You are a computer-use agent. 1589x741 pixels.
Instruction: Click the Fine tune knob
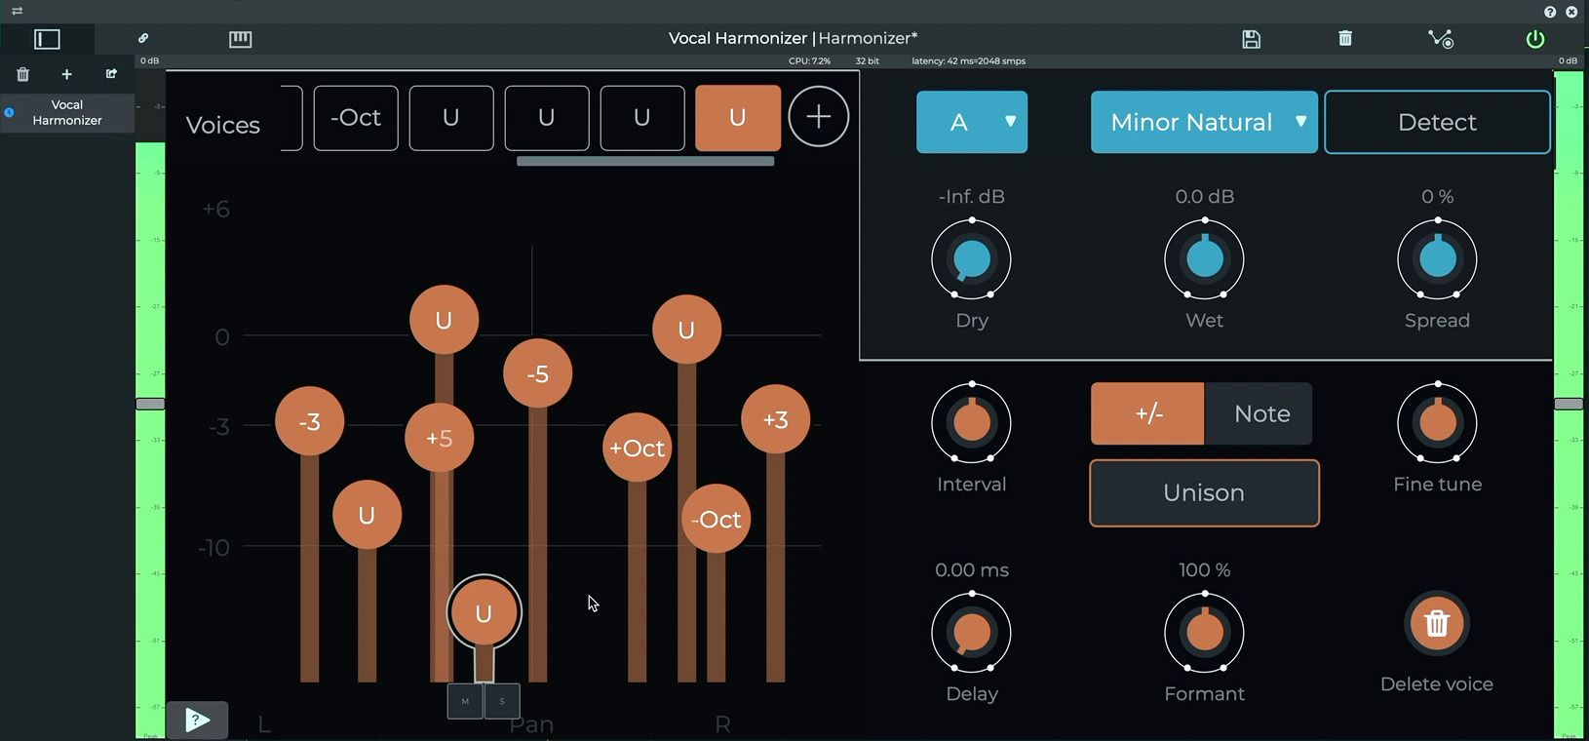pos(1437,422)
